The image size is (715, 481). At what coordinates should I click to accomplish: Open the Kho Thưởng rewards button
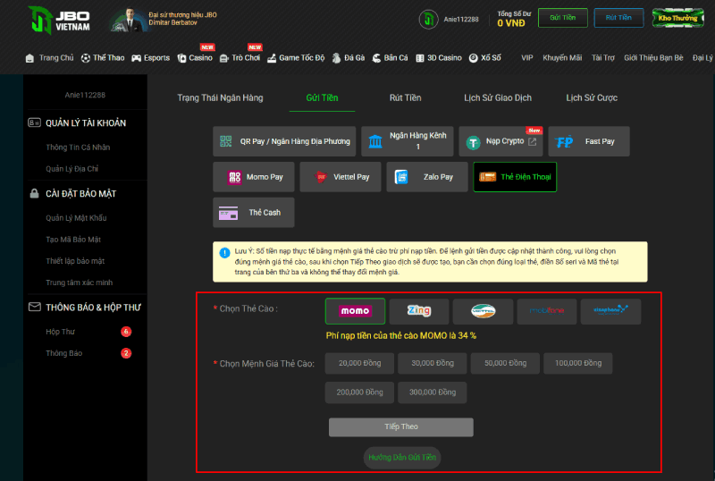click(678, 18)
